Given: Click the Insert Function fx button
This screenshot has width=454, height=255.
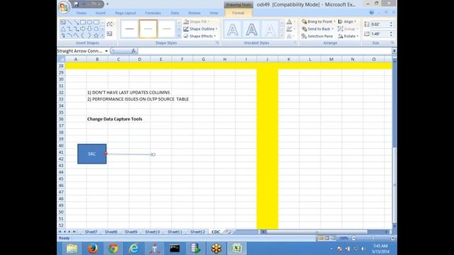Looking at the screenshot, I should pos(133,51).
